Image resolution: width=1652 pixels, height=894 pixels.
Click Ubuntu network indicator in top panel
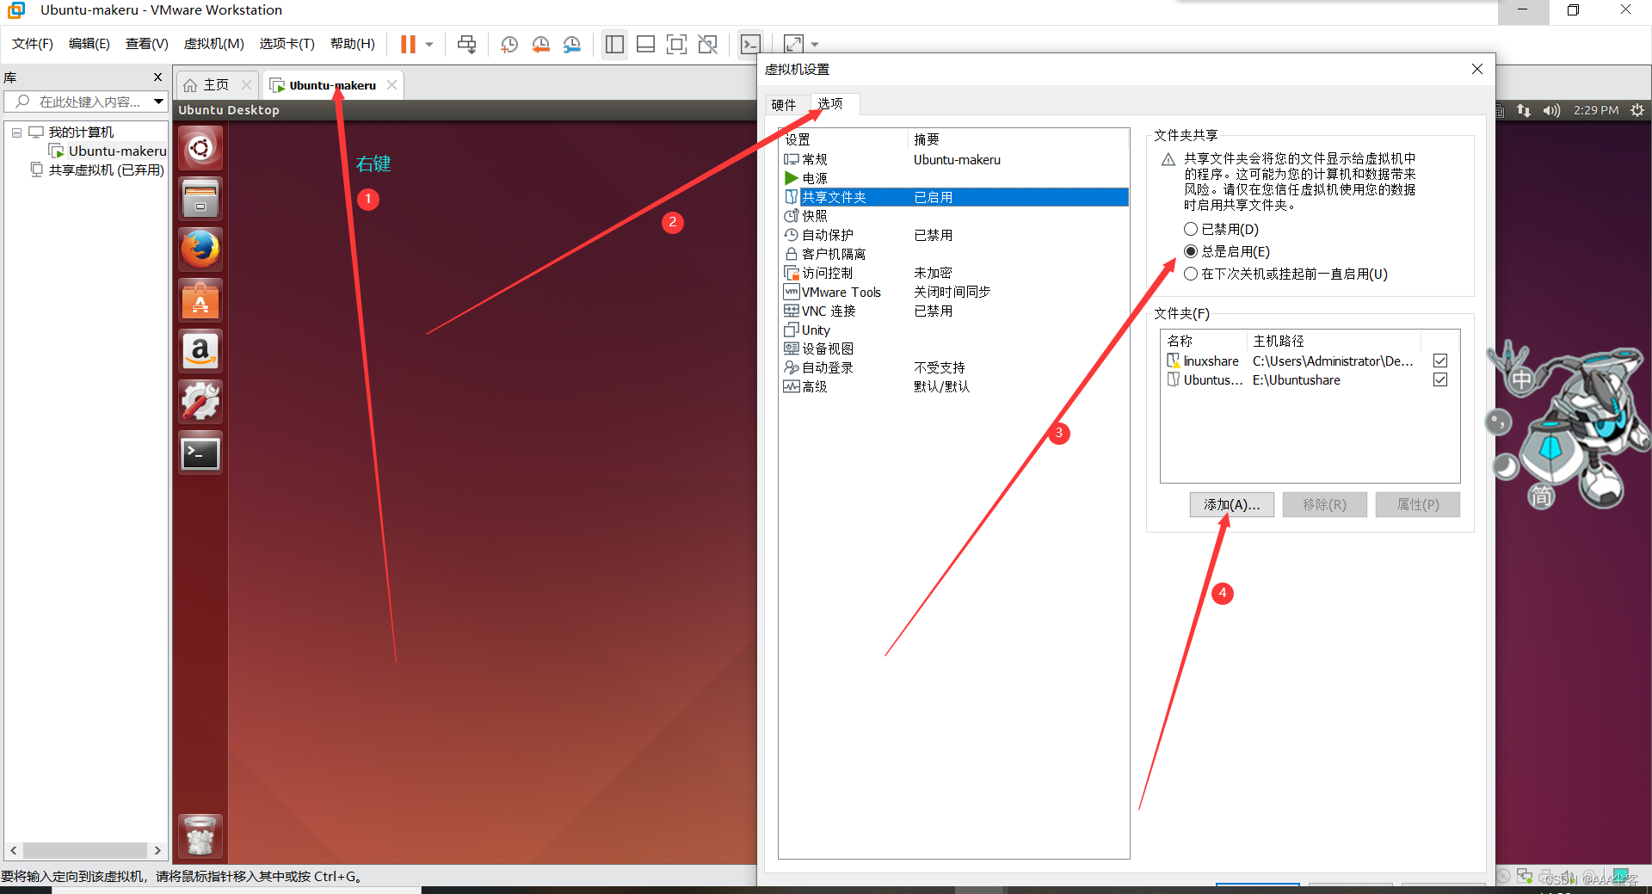[1524, 110]
